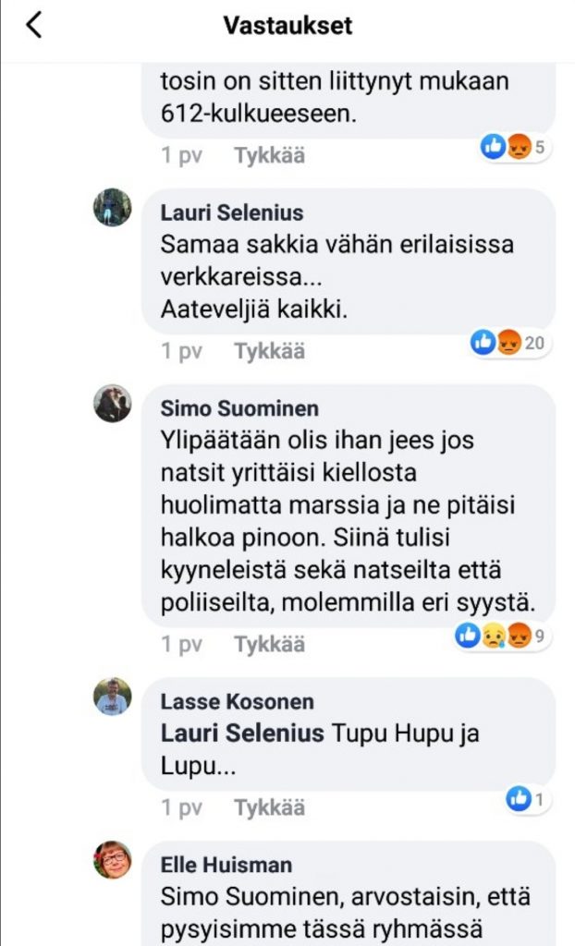
Task: Open Lauri Selenius's profile picture
Action: pyautogui.click(x=113, y=207)
